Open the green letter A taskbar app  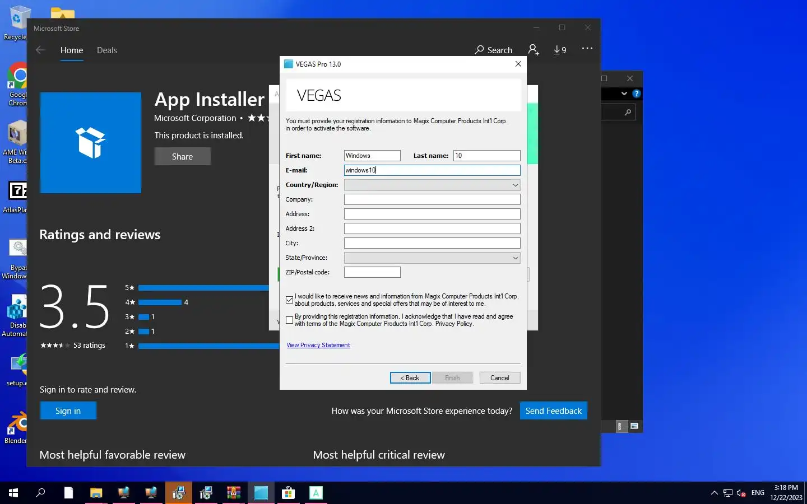point(316,493)
